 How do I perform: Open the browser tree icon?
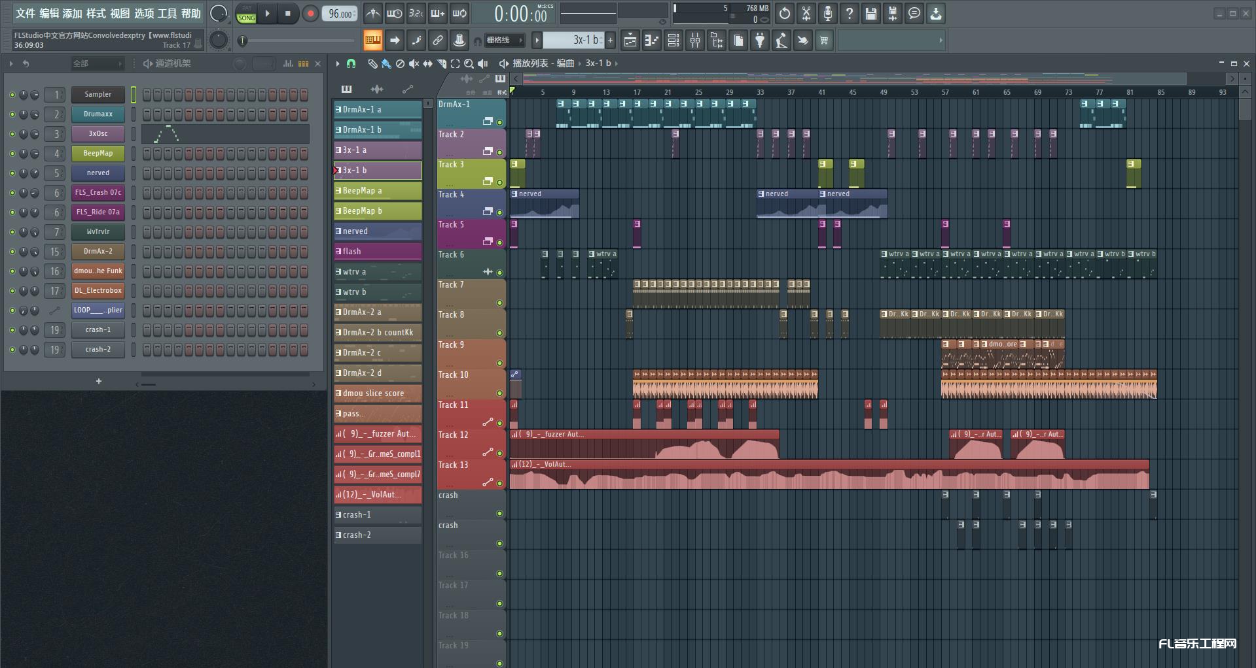[717, 41]
